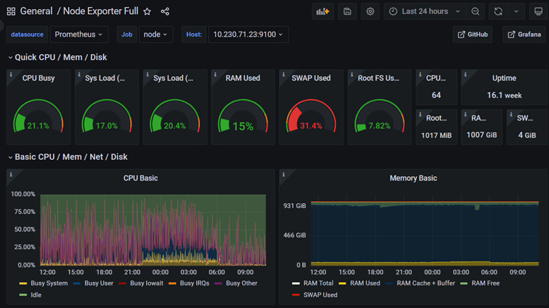Image resolution: width=549 pixels, height=308 pixels.
Task: Open the CPU Busy panel title menu
Action: [39, 78]
